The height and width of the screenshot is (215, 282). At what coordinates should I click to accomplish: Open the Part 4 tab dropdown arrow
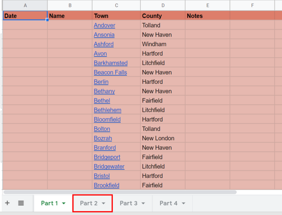tap(183, 204)
